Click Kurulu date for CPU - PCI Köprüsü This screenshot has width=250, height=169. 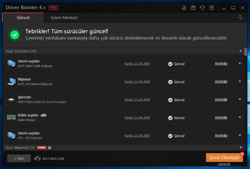click(x=137, y=135)
